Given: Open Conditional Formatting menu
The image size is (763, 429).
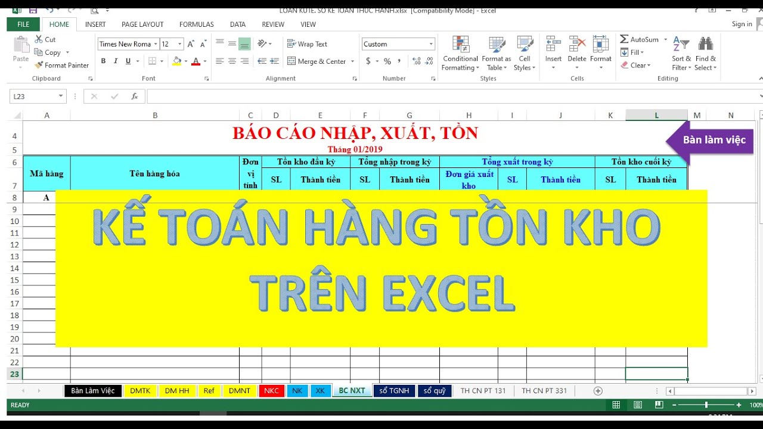Looking at the screenshot, I should (460, 53).
